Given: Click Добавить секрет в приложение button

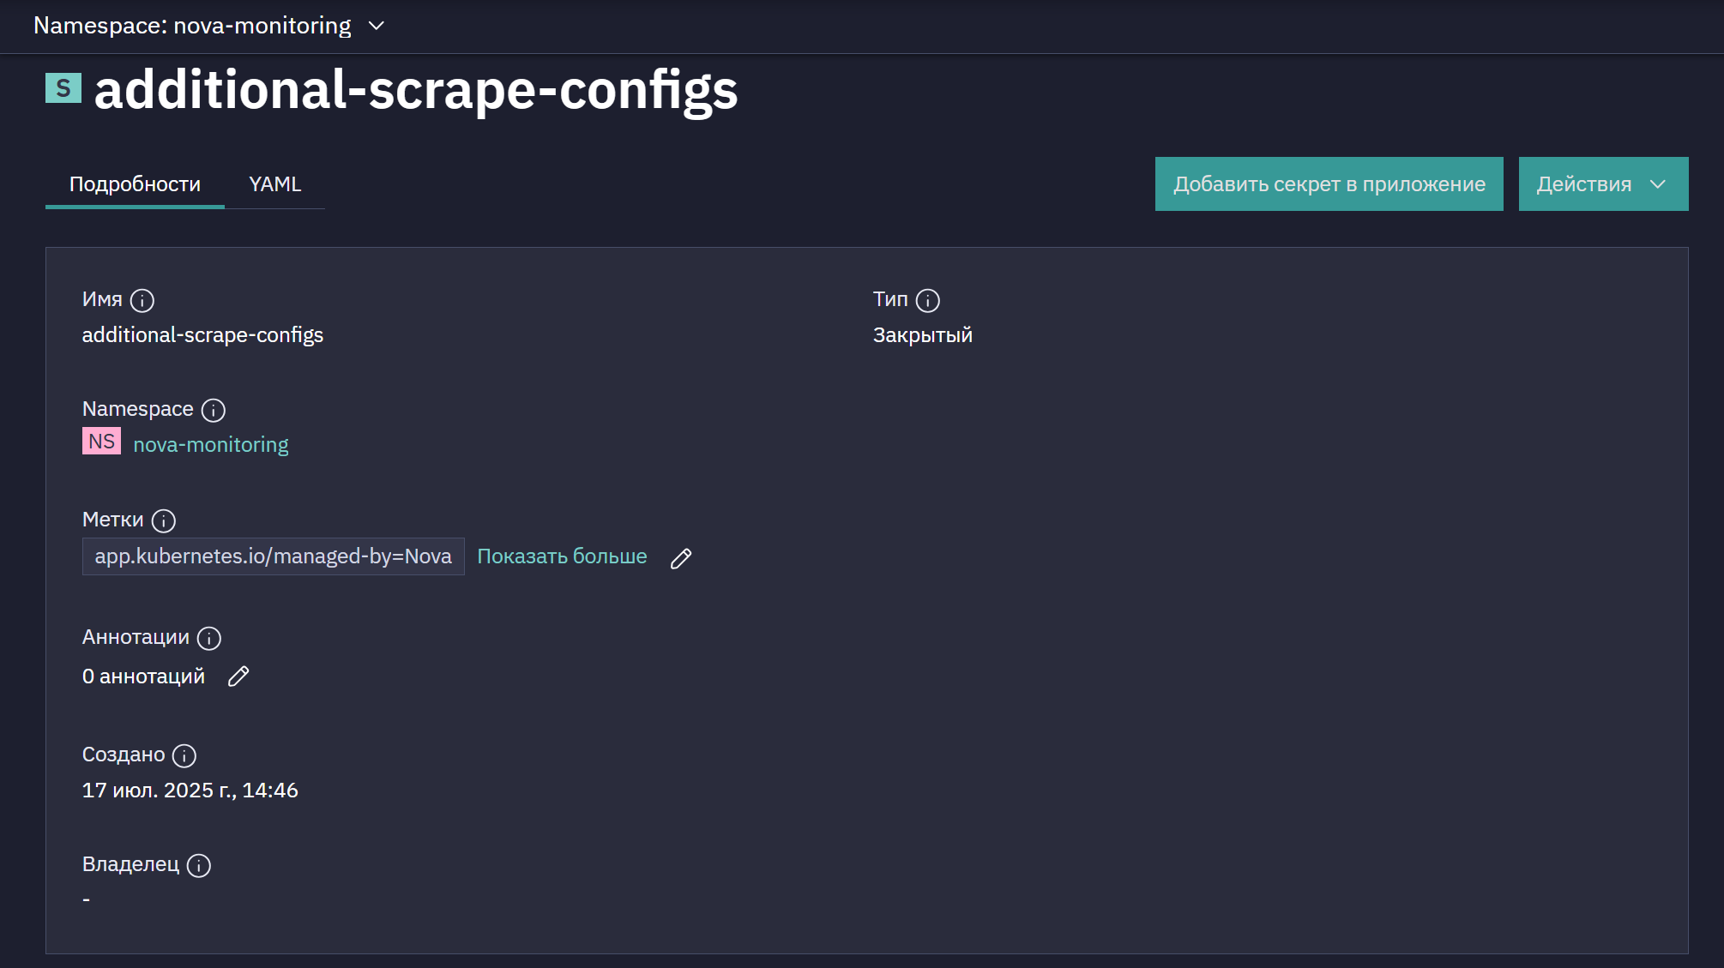Looking at the screenshot, I should (1329, 183).
